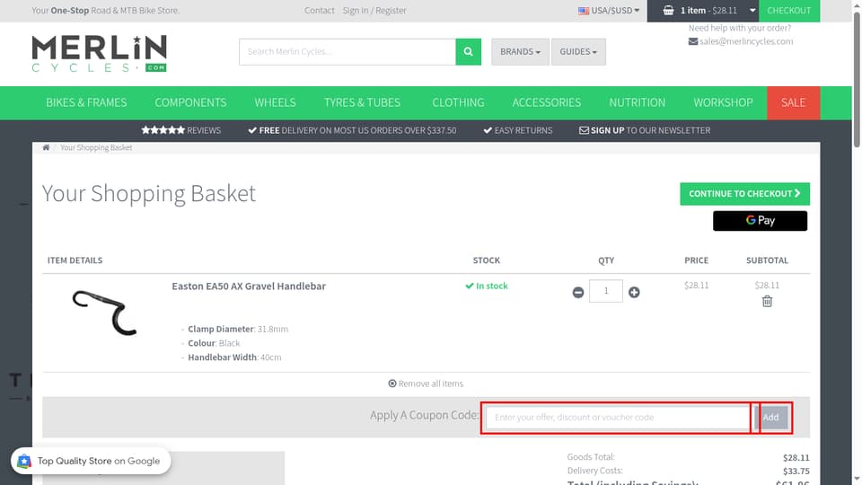Click the 'In stock' status text
The image size is (862, 485).
pos(487,286)
